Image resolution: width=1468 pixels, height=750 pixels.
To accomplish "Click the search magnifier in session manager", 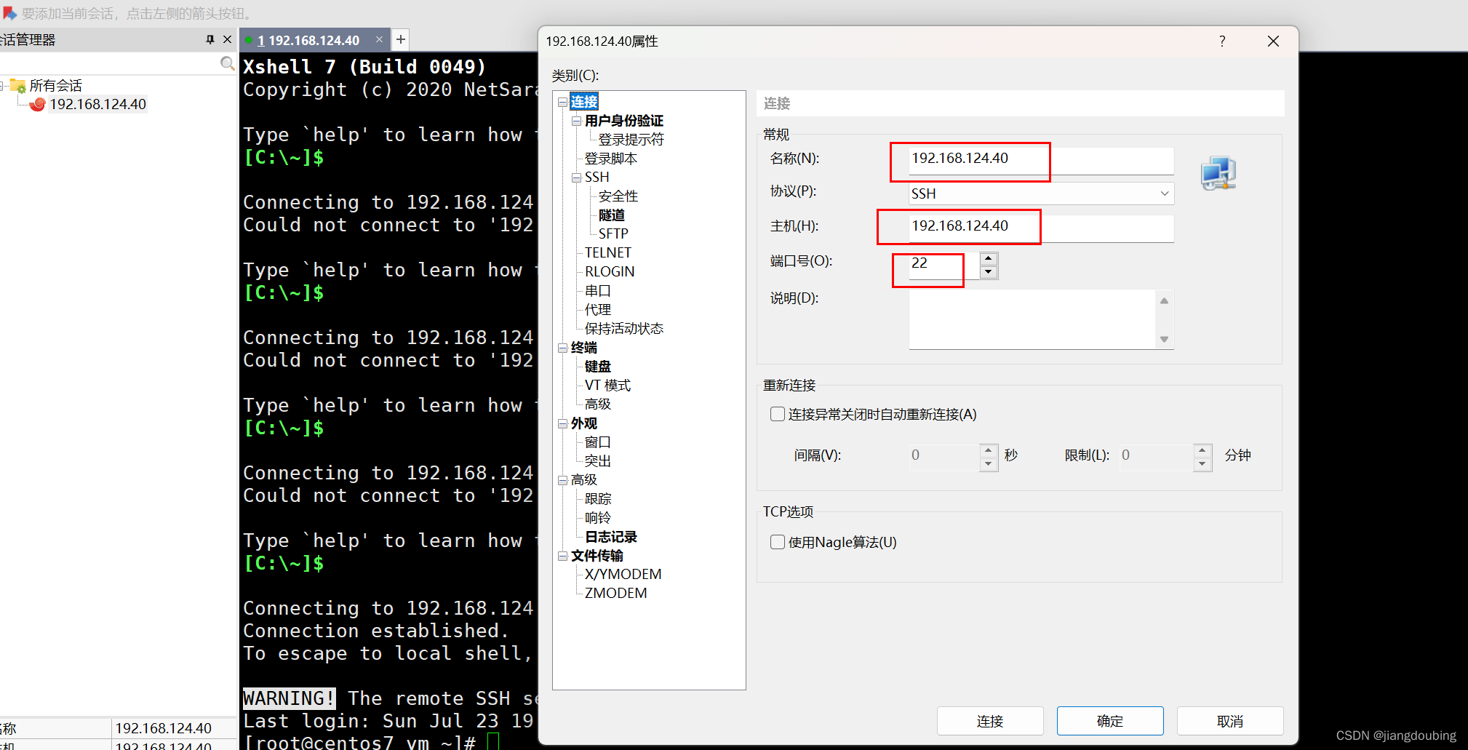I will click(x=228, y=63).
